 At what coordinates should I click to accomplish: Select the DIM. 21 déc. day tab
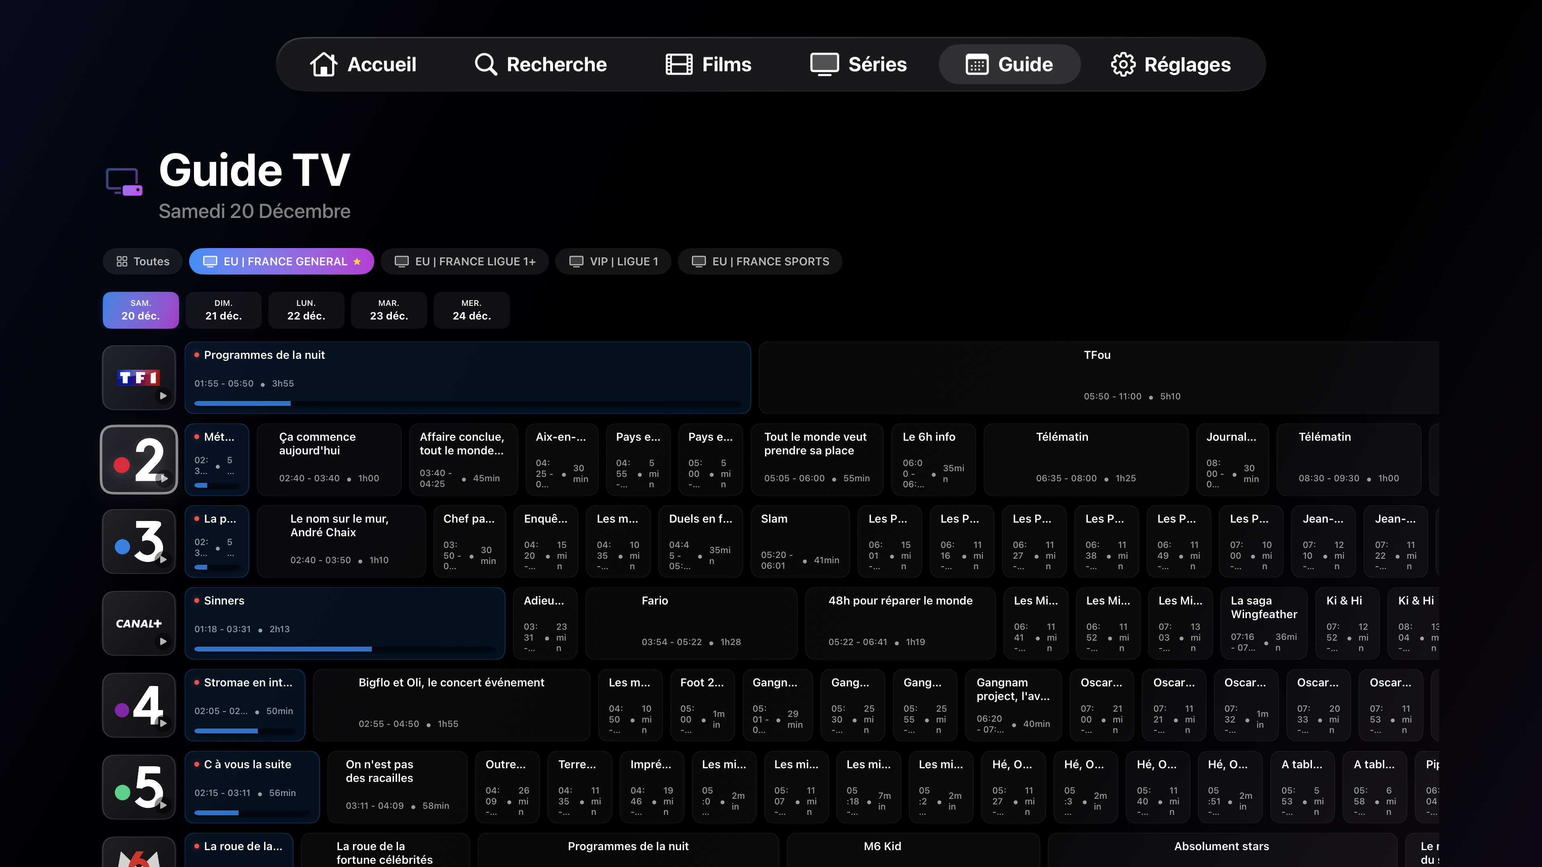point(223,310)
